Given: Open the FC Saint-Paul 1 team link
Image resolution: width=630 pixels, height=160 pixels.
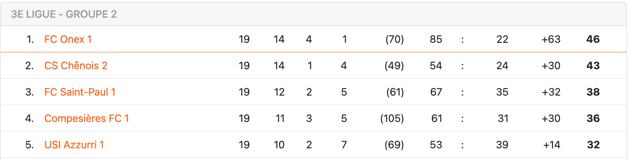Looking at the screenshot, I should (x=80, y=92).
